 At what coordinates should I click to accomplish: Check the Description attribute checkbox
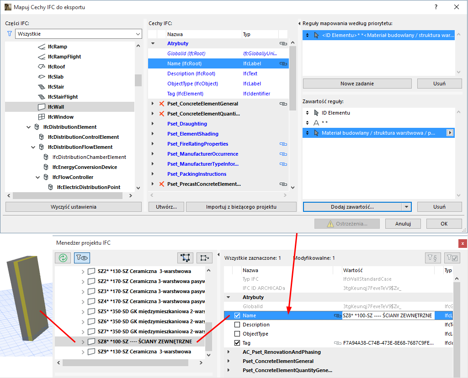[237, 325]
